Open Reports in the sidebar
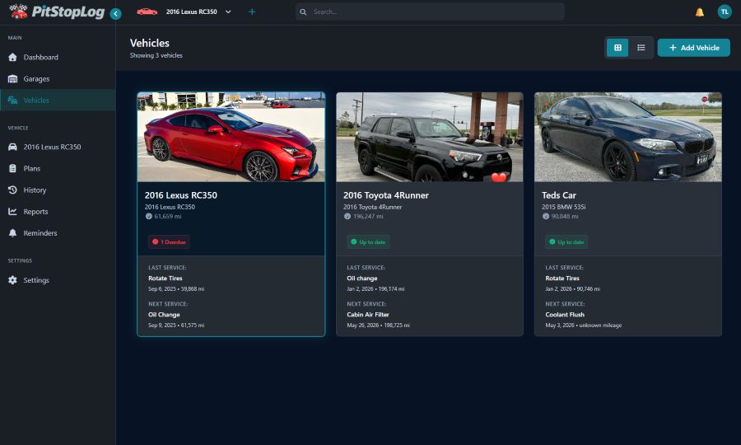 pyautogui.click(x=58, y=212)
